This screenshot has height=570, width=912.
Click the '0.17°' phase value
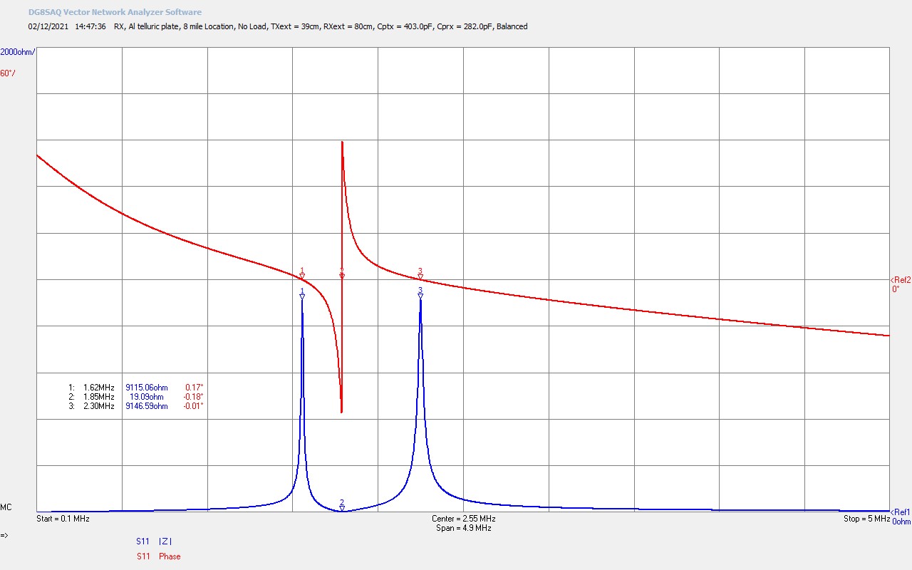(195, 388)
